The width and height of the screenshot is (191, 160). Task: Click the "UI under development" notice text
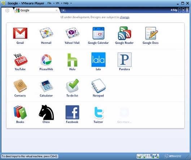95,17
